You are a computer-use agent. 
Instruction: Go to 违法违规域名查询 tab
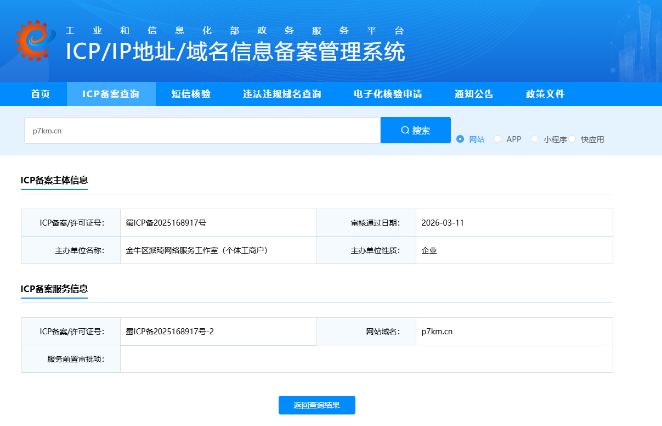[x=282, y=94]
